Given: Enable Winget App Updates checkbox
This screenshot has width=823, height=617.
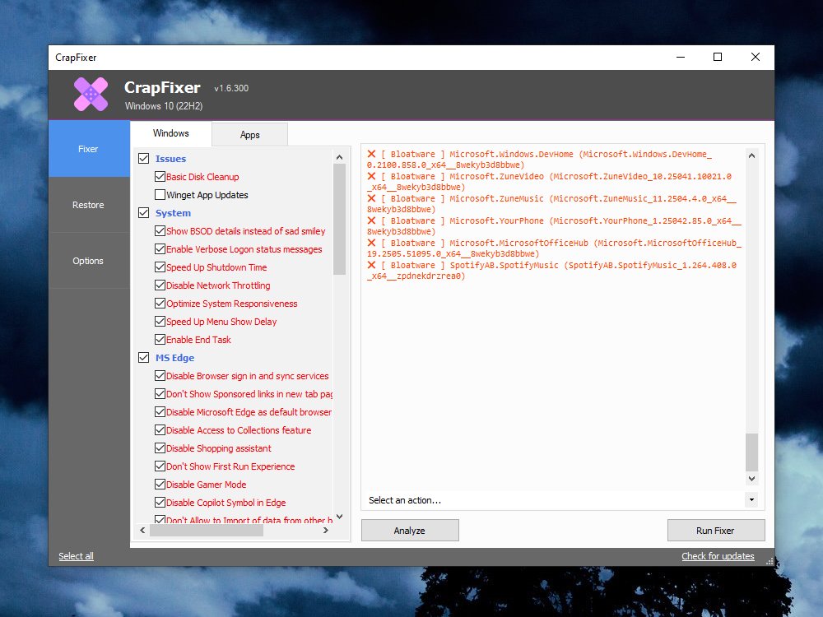Looking at the screenshot, I should click(x=160, y=195).
